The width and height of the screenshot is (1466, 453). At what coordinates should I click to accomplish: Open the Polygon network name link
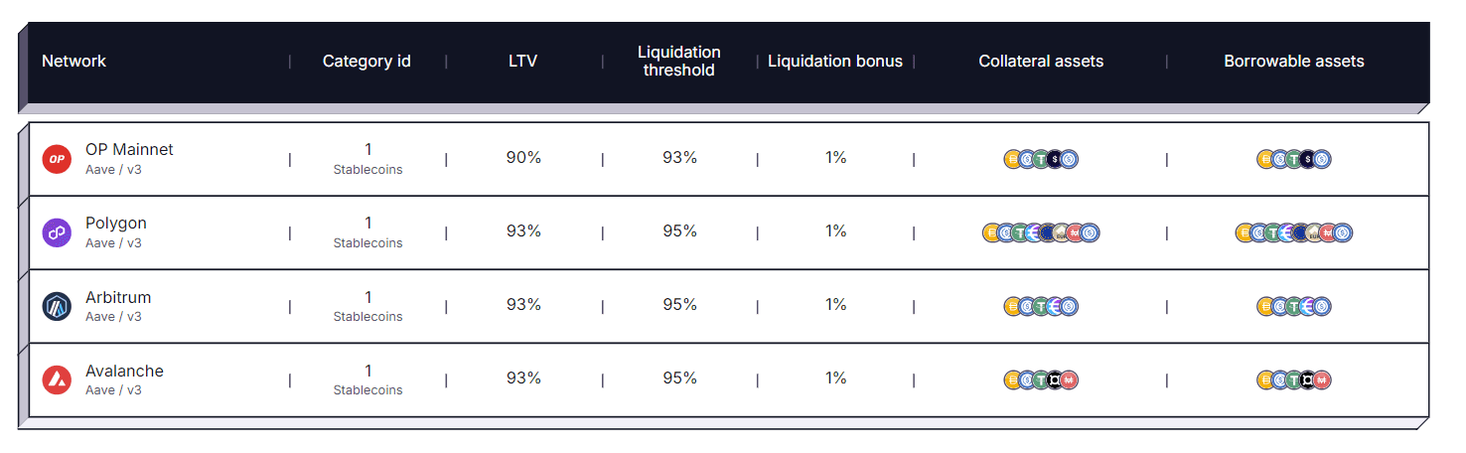click(116, 224)
